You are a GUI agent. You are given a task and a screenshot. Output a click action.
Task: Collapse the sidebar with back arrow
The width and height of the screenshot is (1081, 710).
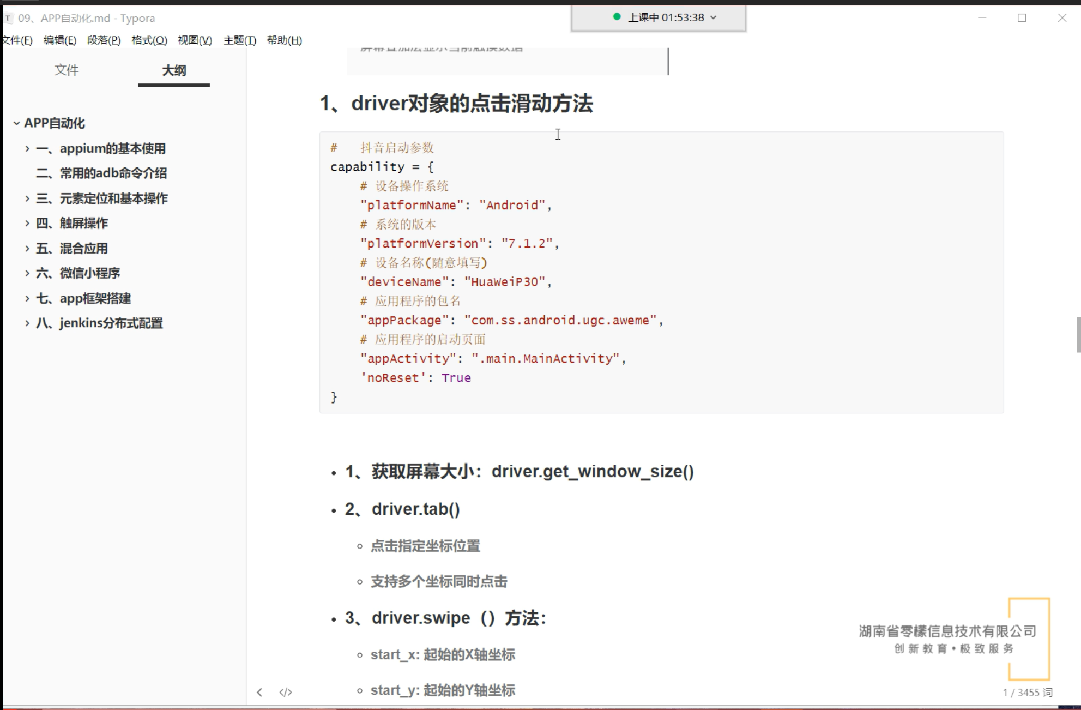259,692
